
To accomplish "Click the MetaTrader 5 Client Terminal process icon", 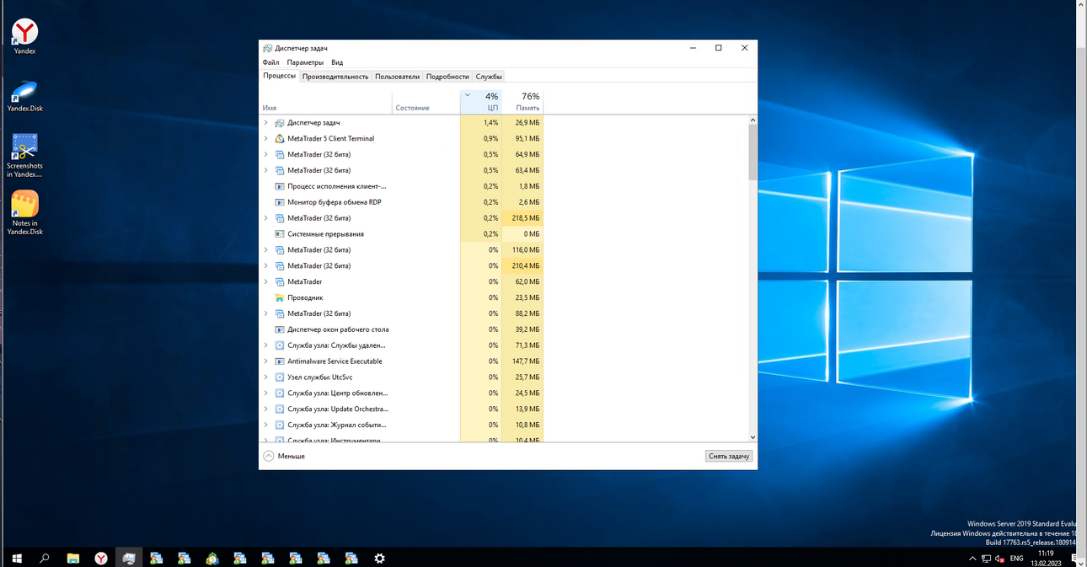I will (x=280, y=138).
